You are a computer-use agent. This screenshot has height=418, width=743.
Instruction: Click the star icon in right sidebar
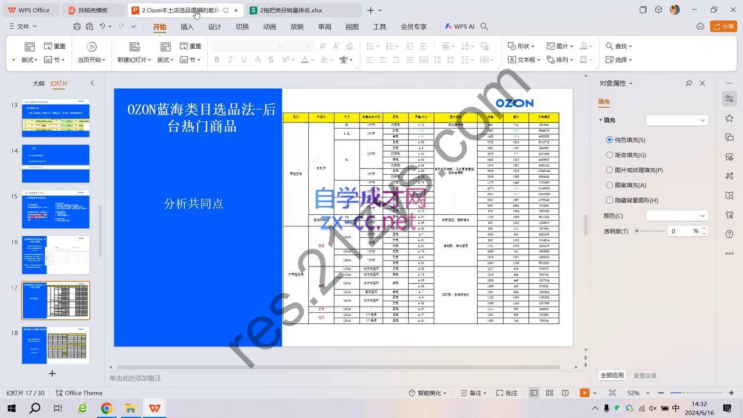tap(730, 118)
